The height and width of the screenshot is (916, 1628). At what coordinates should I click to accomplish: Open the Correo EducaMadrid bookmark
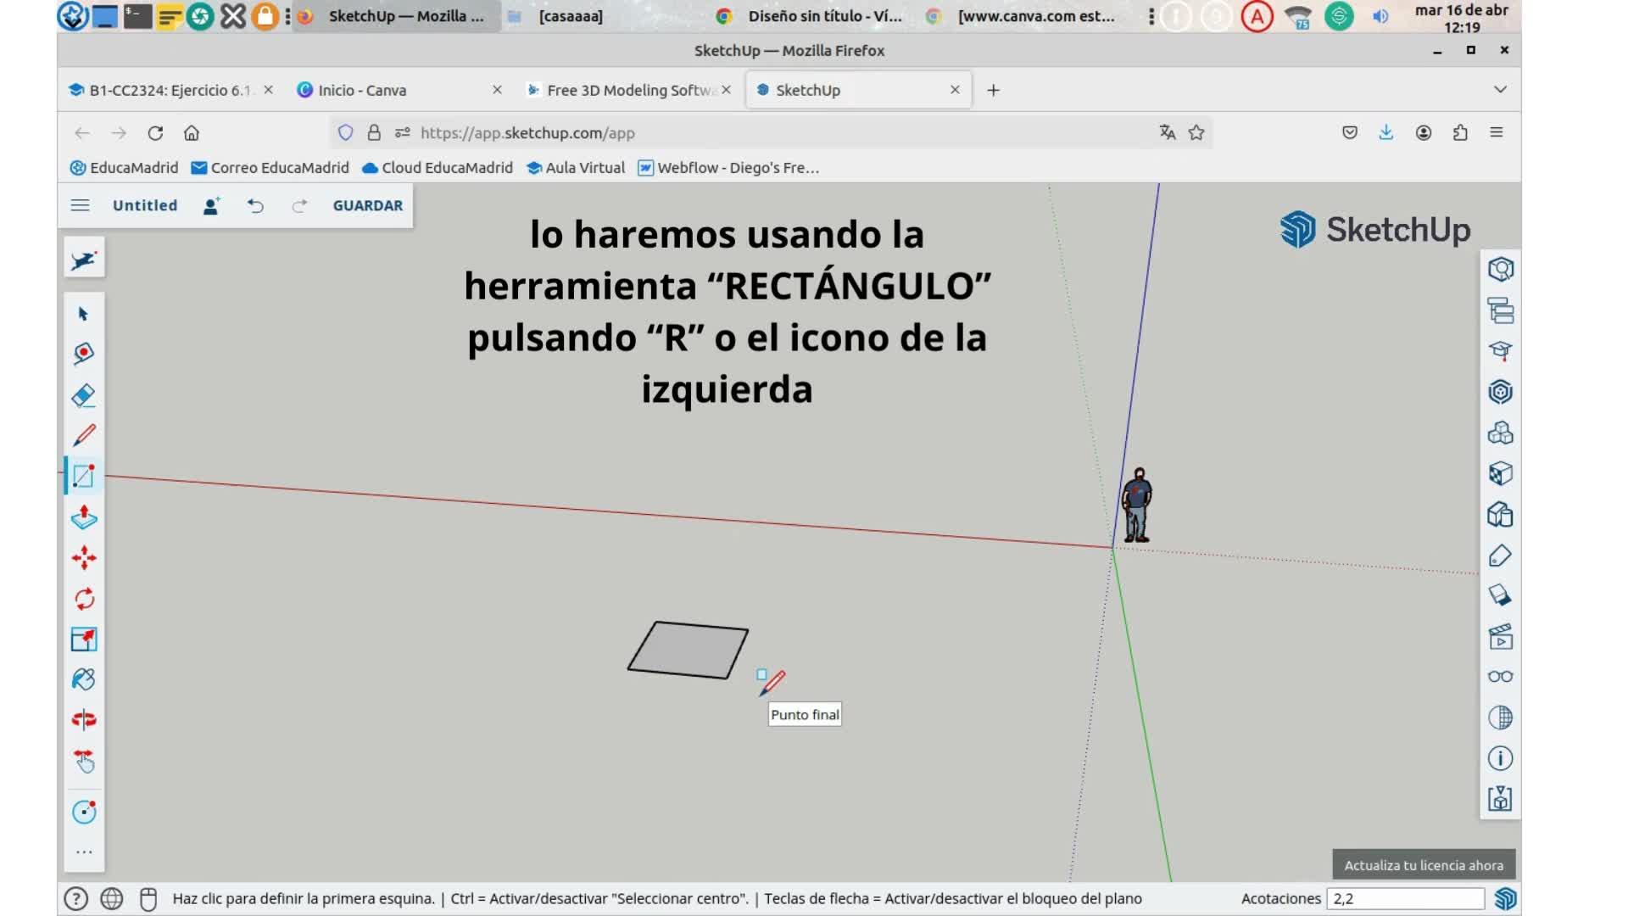pos(270,168)
